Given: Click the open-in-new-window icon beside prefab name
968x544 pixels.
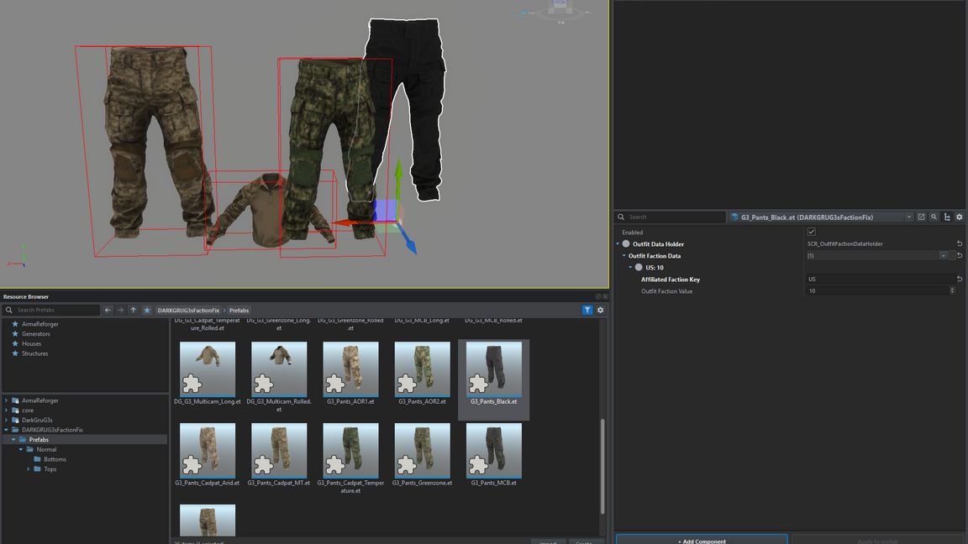Looking at the screenshot, I should (x=921, y=217).
